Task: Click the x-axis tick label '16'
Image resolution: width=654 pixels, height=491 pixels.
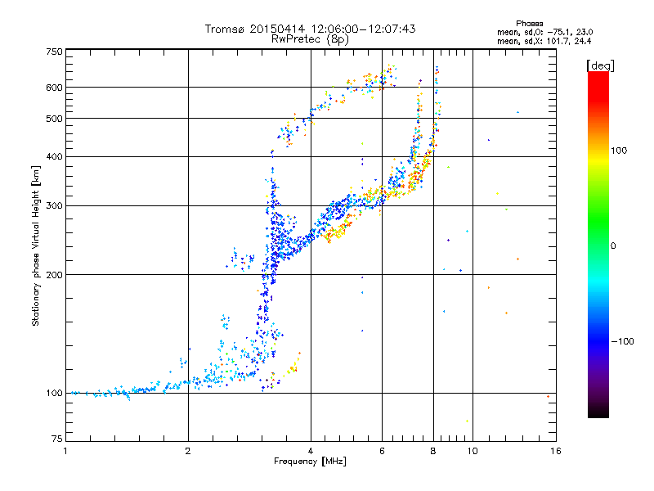Action: (556, 451)
